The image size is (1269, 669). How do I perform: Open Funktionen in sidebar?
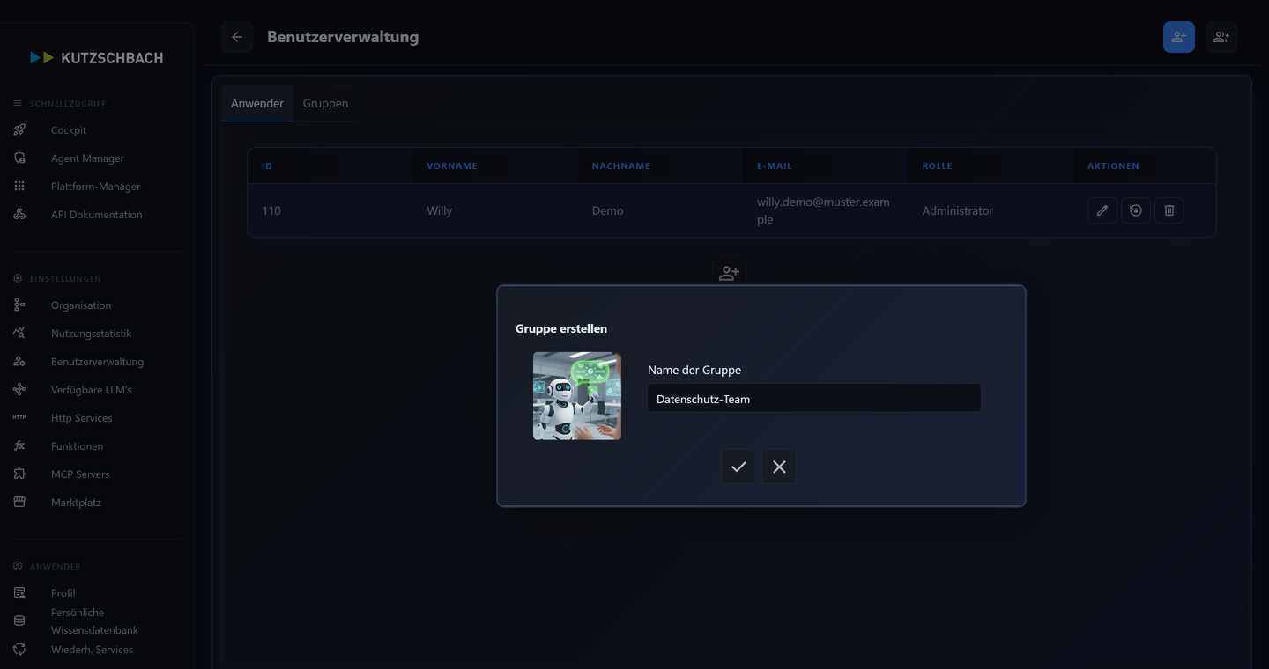[77, 446]
